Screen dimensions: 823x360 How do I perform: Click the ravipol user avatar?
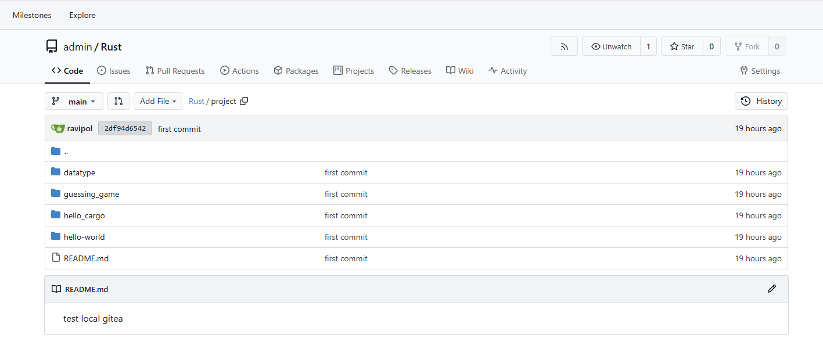57,128
